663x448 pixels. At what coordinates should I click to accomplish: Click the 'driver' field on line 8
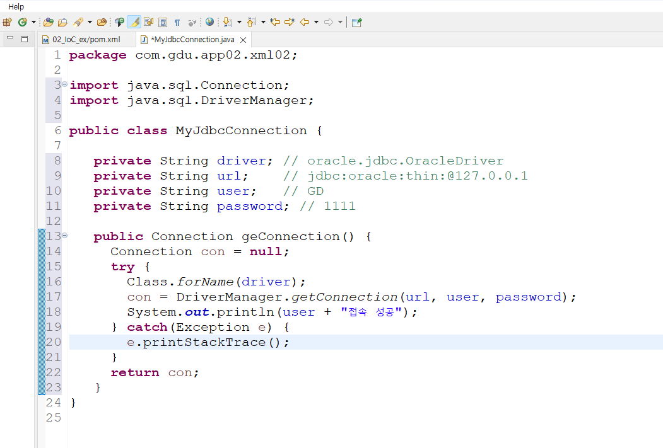pos(241,161)
